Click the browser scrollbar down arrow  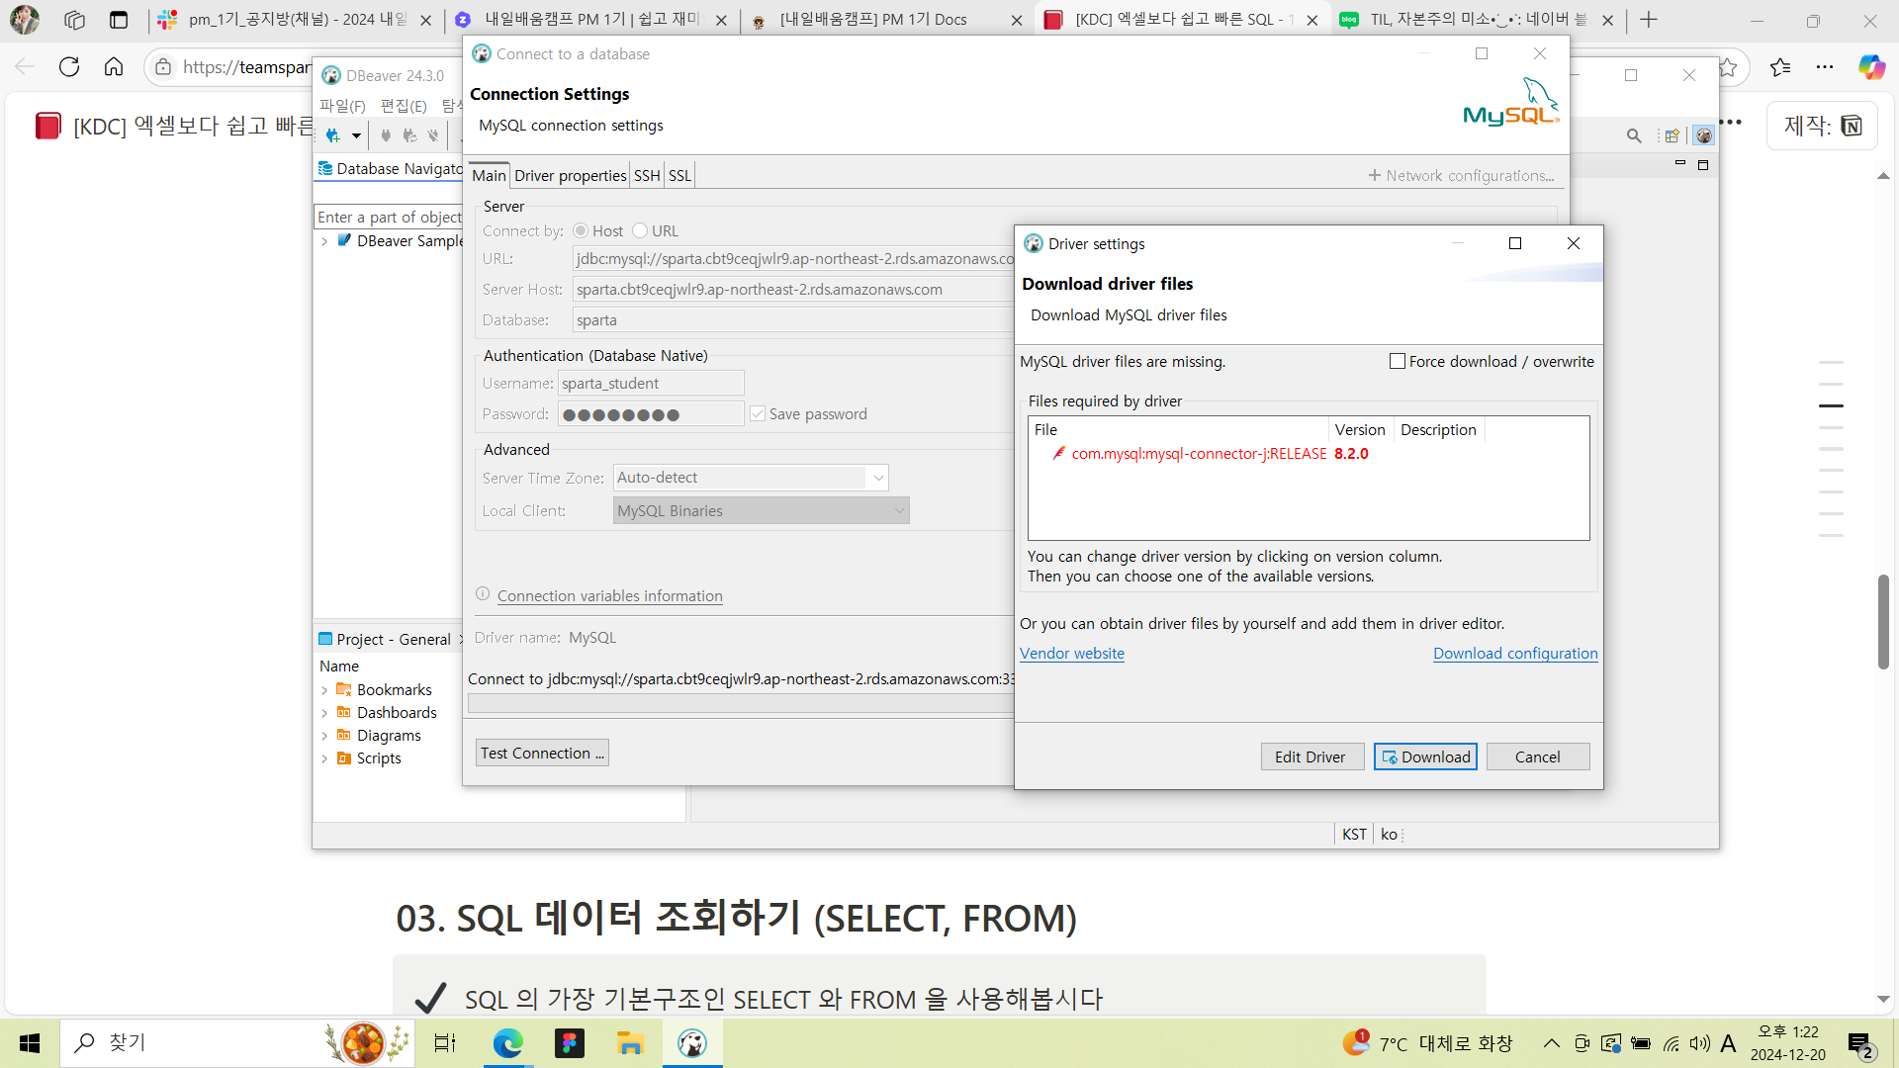click(1883, 1000)
